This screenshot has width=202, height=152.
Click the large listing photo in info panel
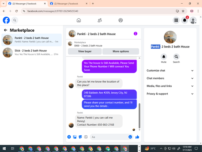[170, 37]
